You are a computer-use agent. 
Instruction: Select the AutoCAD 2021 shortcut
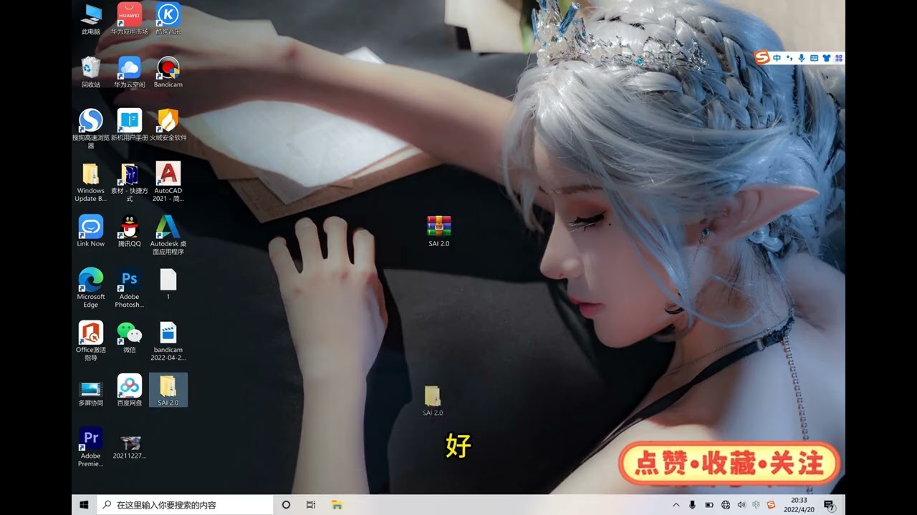[168, 182]
